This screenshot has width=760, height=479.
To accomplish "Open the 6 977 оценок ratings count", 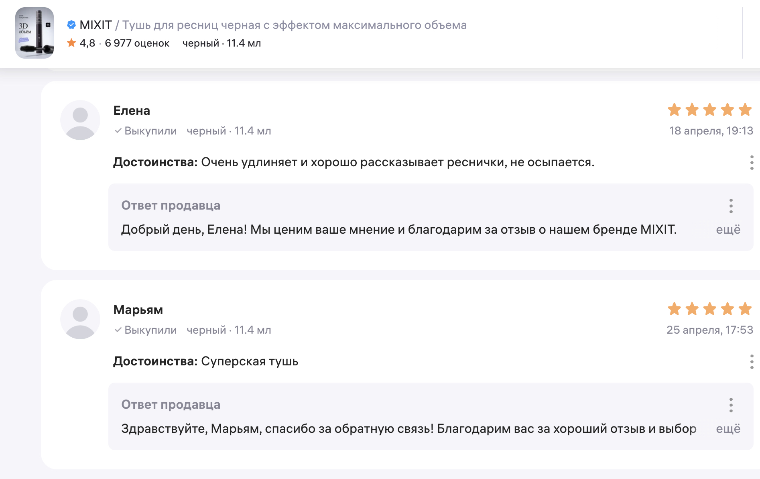I will click(137, 43).
